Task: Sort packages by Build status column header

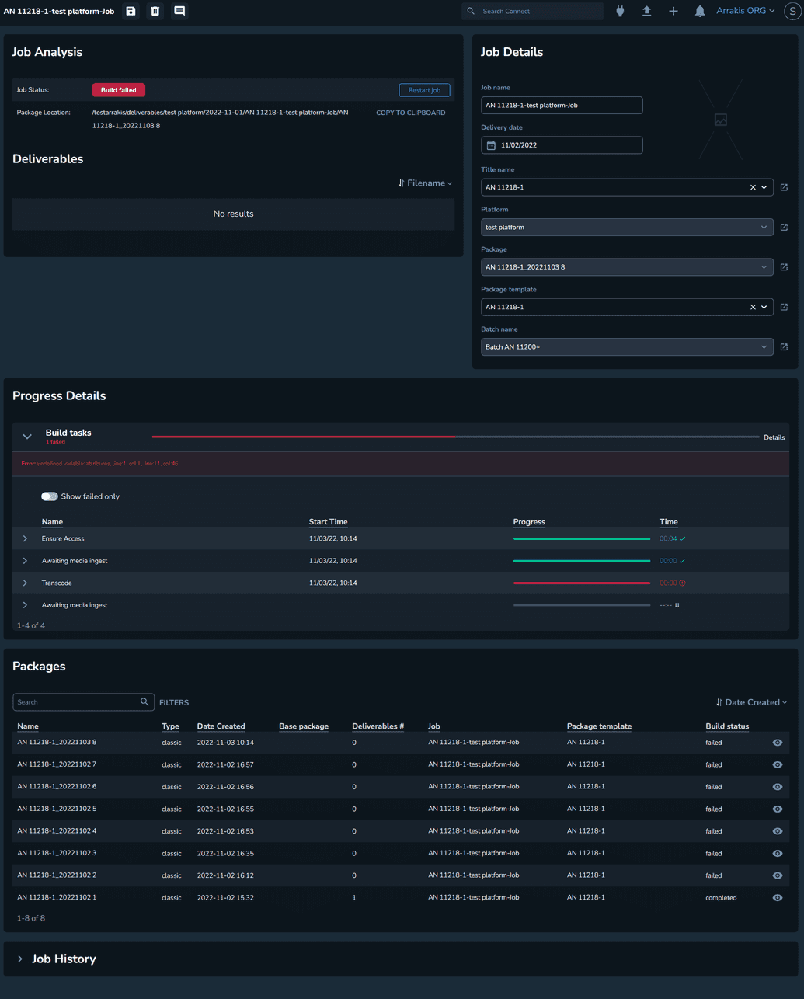Action: 727,726
